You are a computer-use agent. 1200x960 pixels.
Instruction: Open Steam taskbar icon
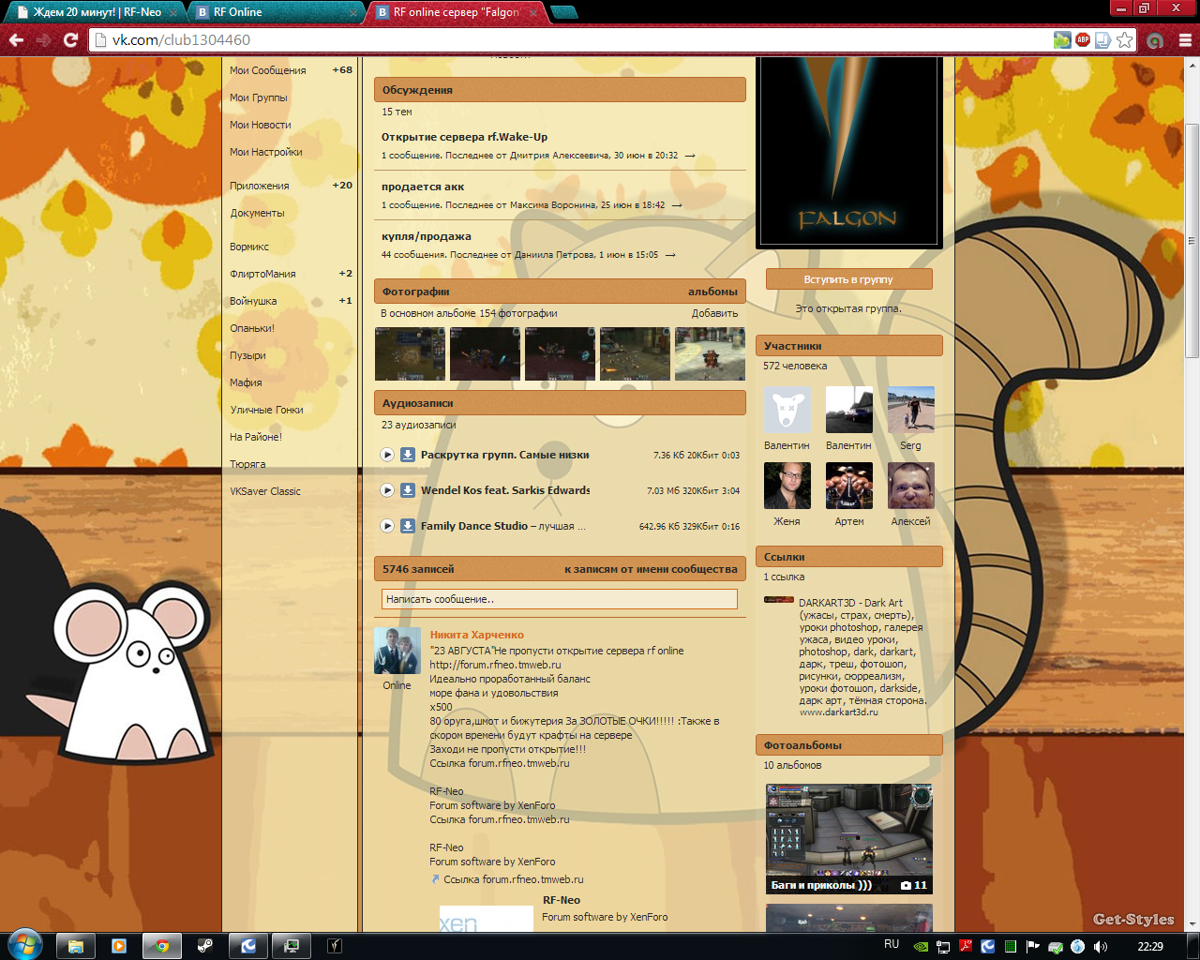(205, 946)
